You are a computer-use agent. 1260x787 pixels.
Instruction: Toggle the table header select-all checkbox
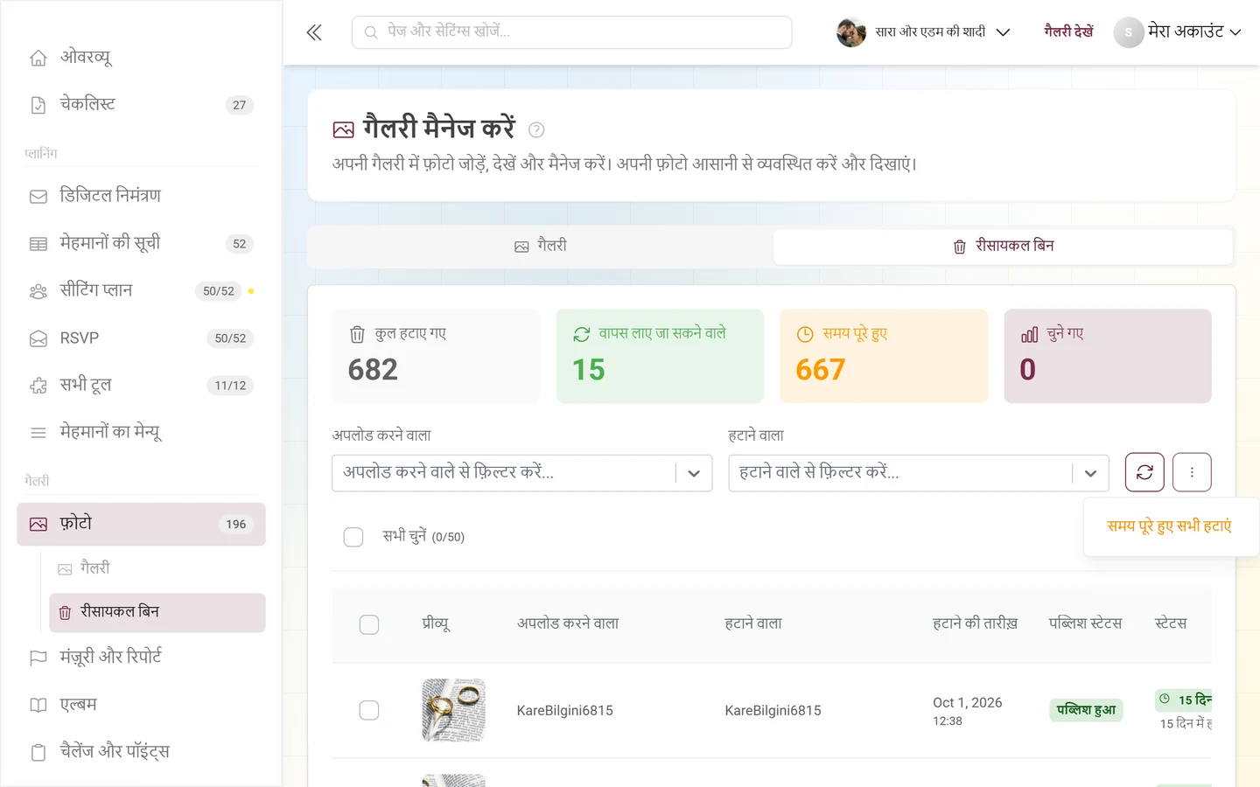tap(369, 624)
